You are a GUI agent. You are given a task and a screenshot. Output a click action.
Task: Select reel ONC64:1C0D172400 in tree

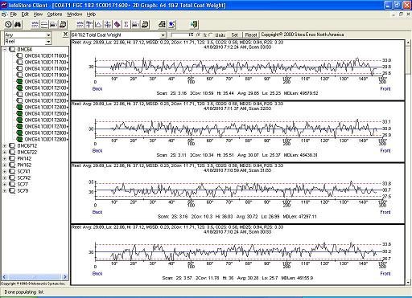click(x=46, y=107)
